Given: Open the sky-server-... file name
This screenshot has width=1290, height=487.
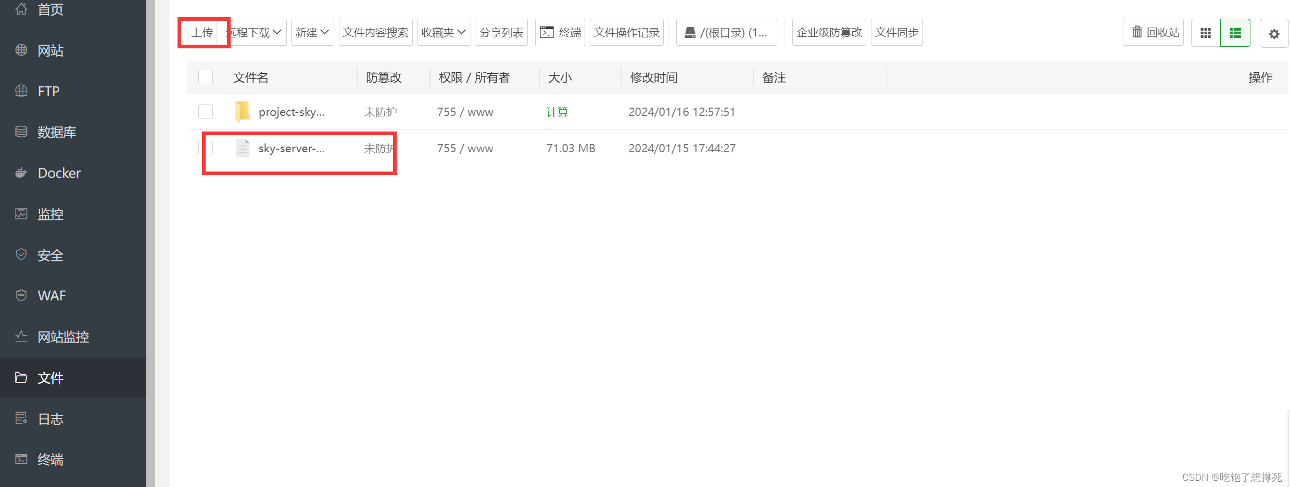Looking at the screenshot, I should coord(292,148).
